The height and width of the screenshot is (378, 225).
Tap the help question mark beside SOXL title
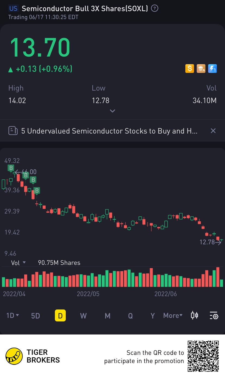pos(155,9)
